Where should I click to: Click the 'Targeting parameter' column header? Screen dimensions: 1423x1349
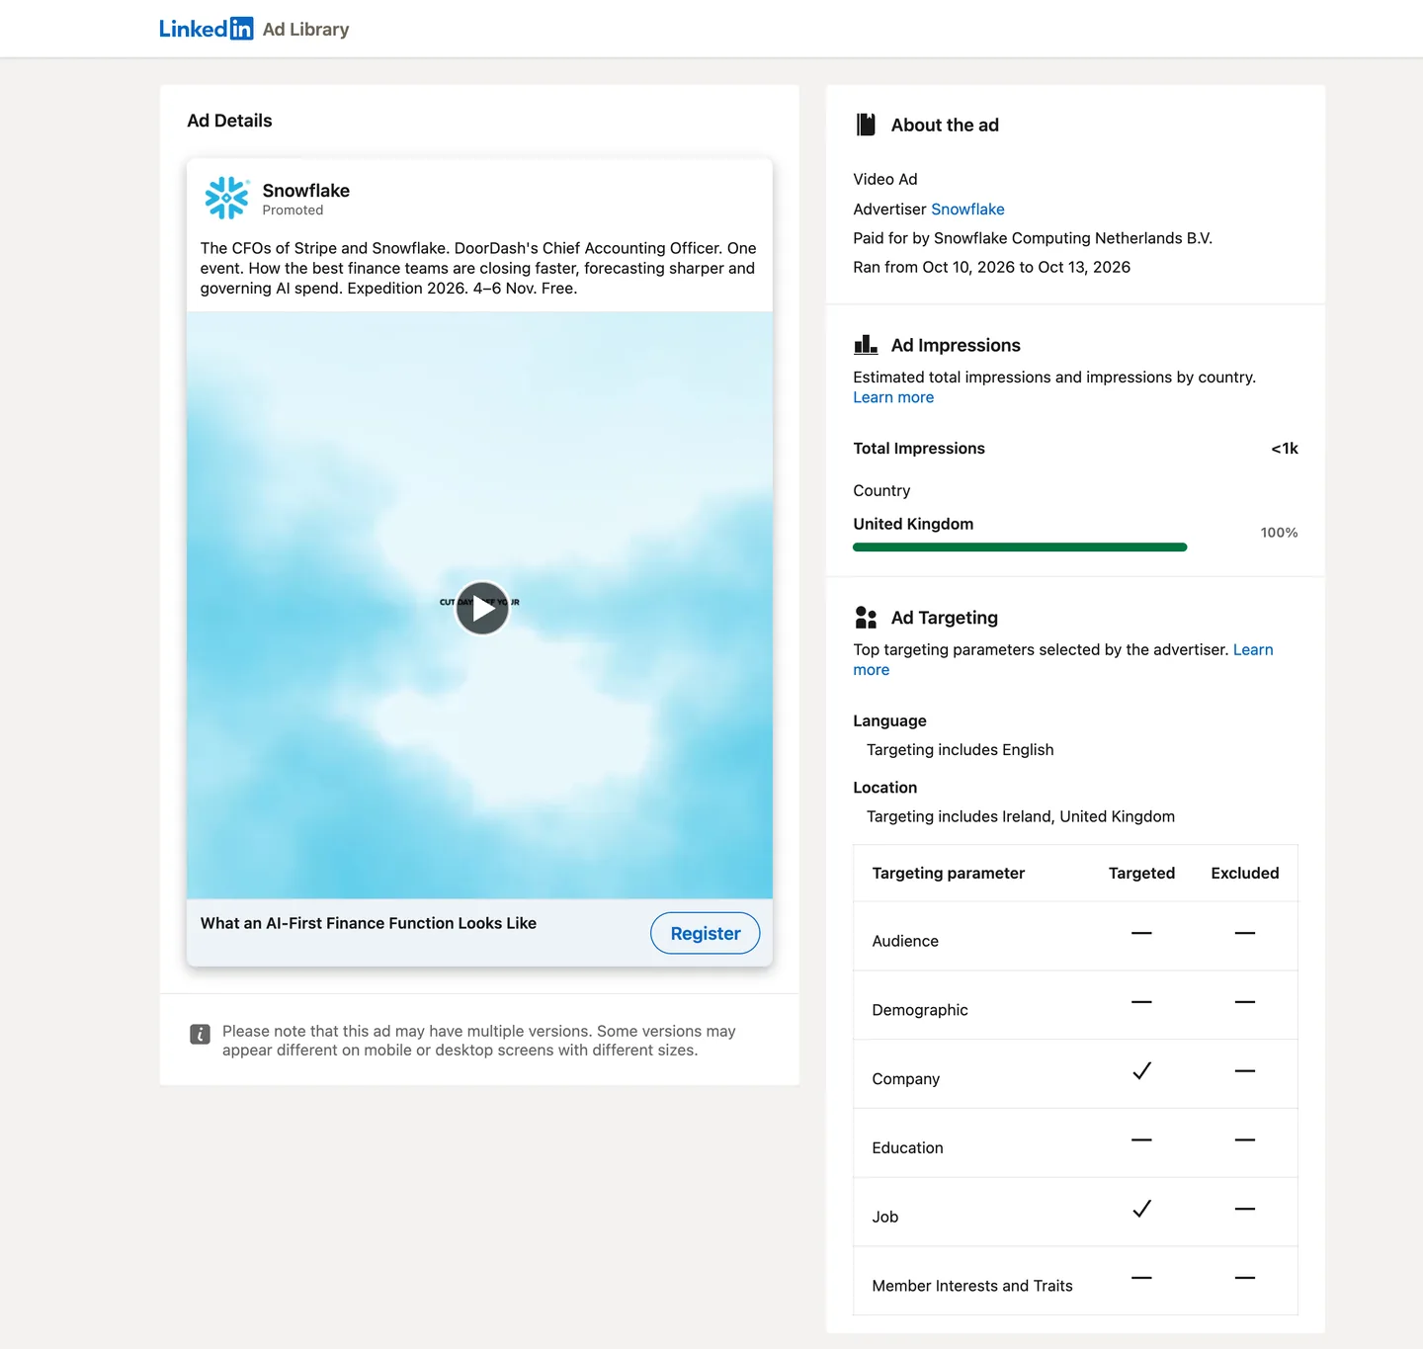point(949,874)
